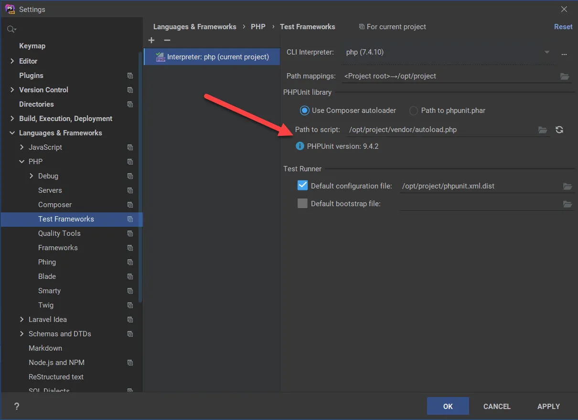Screen dimensions: 578x420
Task: Open help with the question mark icon
Action: tap(17, 407)
